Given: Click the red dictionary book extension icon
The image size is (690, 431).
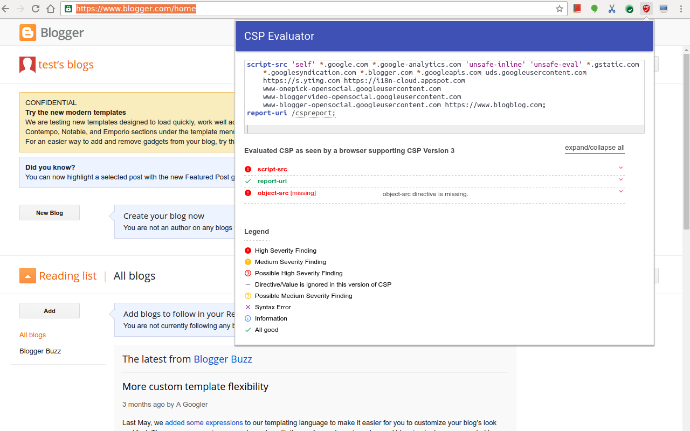Looking at the screenshot, I should tap(577, 9).
